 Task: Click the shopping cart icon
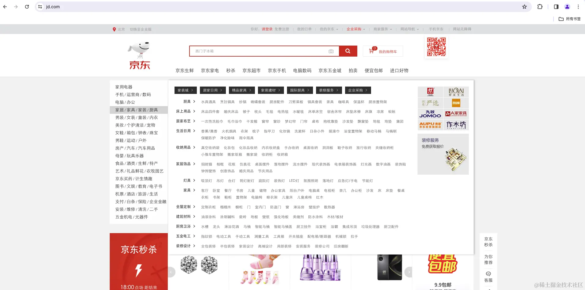coord(371,51)
